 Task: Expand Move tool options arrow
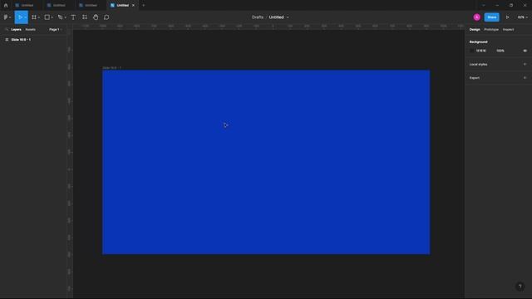pyautogui.click(x=26, y=17)
